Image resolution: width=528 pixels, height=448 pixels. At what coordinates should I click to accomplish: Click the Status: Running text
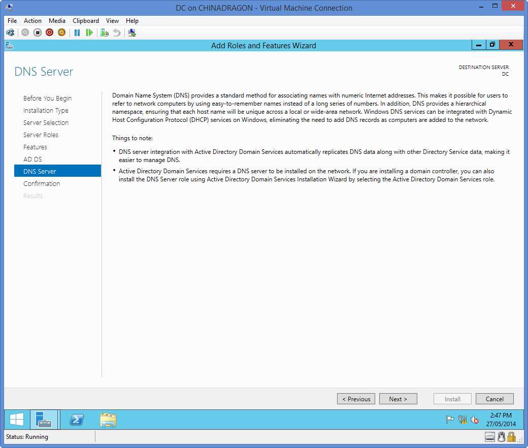(x=27, y=437)
